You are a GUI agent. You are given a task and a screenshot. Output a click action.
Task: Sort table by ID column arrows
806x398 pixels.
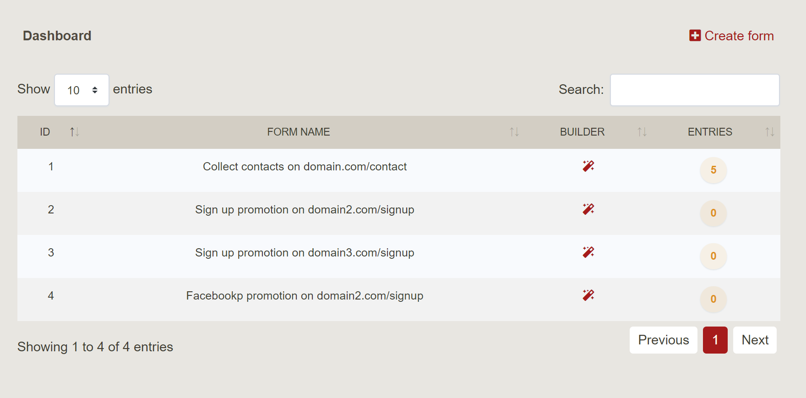pyautogui.click(x=74, y=132)
